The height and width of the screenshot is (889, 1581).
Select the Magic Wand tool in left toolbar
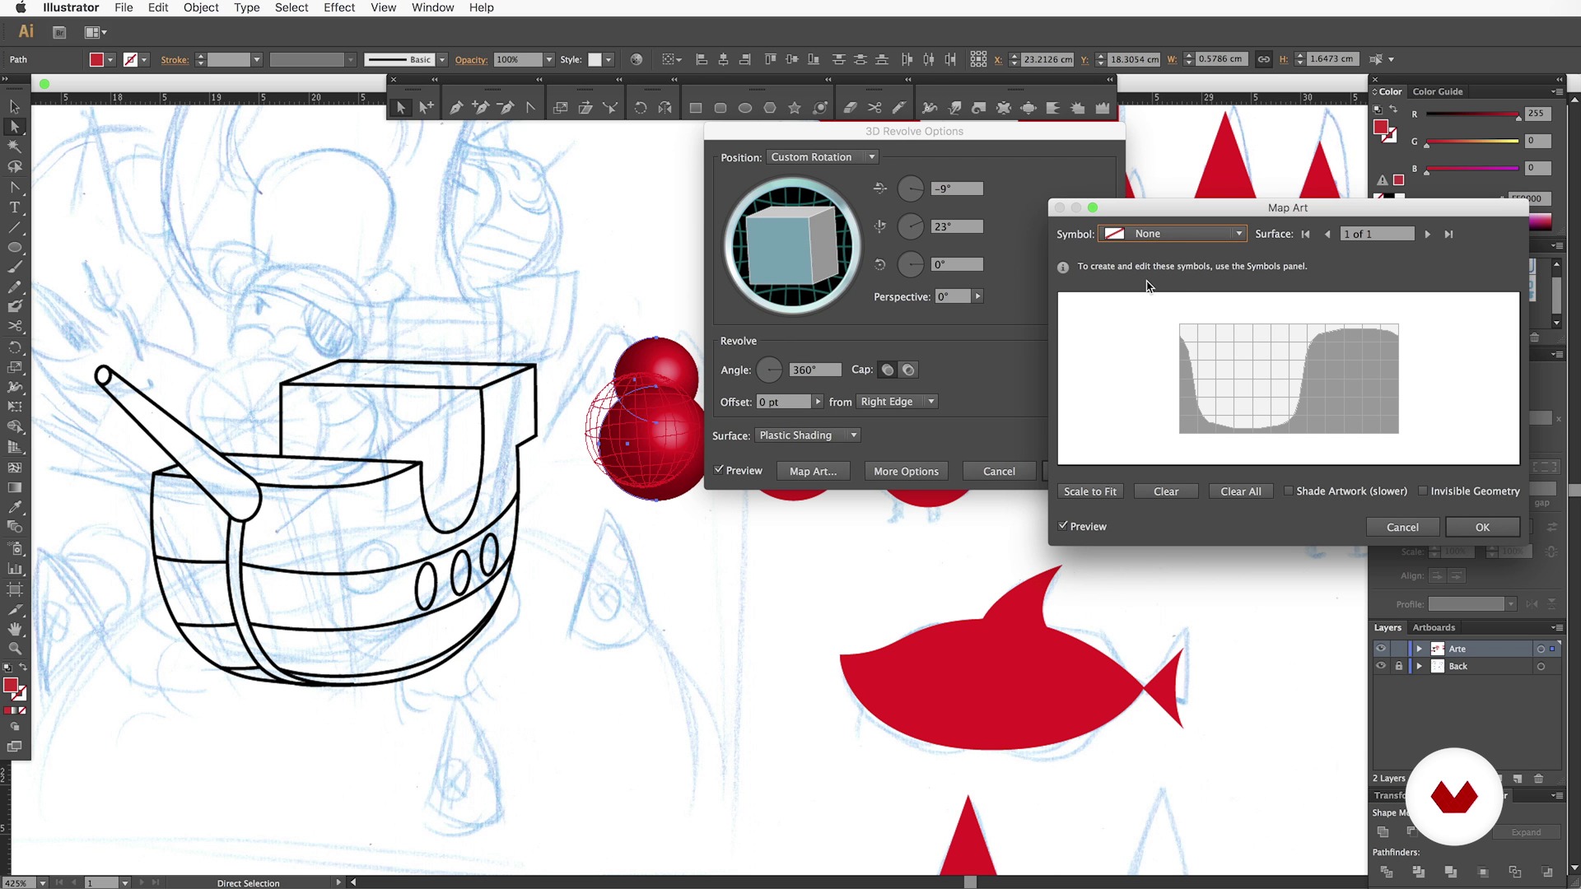[15, 147]
